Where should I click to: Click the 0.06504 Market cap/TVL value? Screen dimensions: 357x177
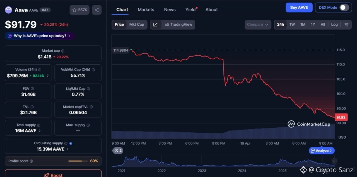click(78, 113)
